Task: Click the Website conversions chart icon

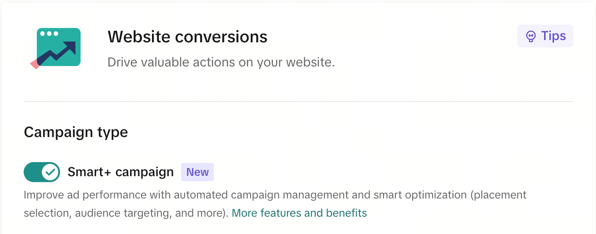Action: click(x=57, y=47)
